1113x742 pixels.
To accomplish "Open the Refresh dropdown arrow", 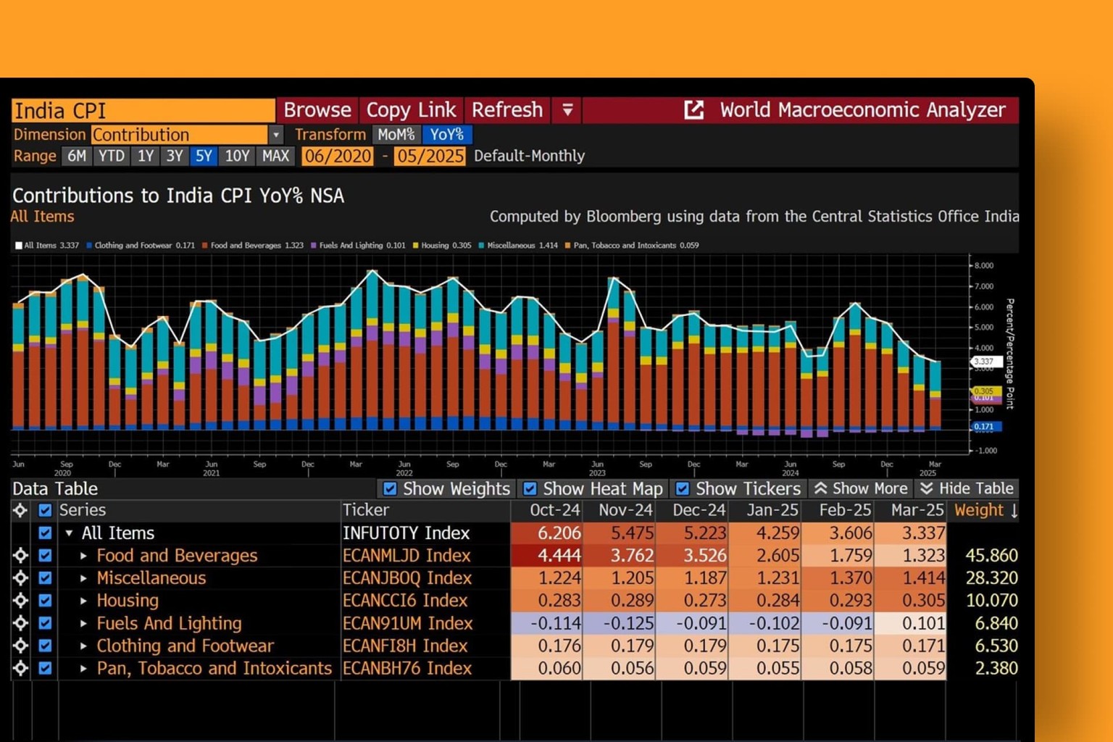I will click(x=567, y=110).
